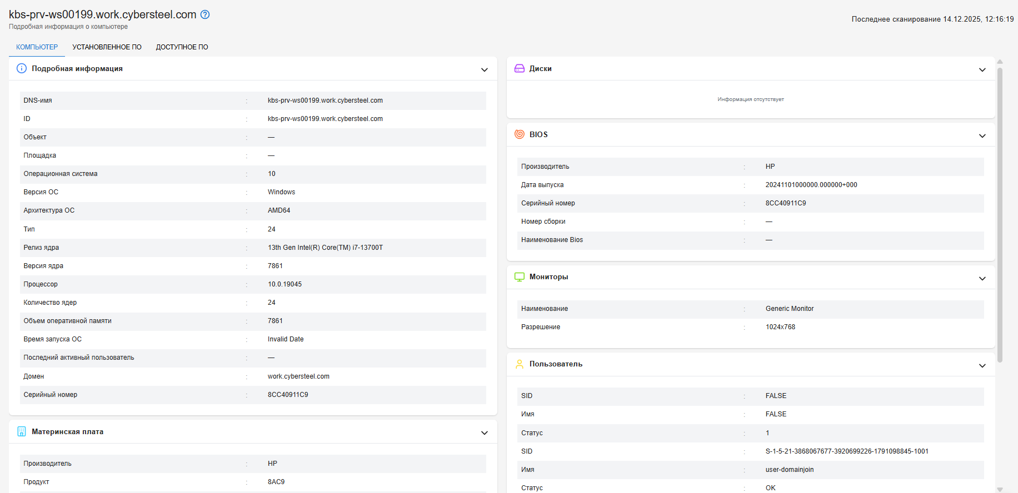Switch to the КОМПЬЮТЕР tab
Viewport: 1018px width, 493px height.
click(37, 47)
